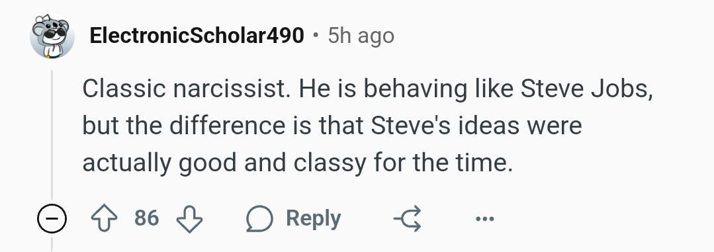Visit the ElectronicScholar490 user profile
The image size is (714, 252).
tap(197, 36)
